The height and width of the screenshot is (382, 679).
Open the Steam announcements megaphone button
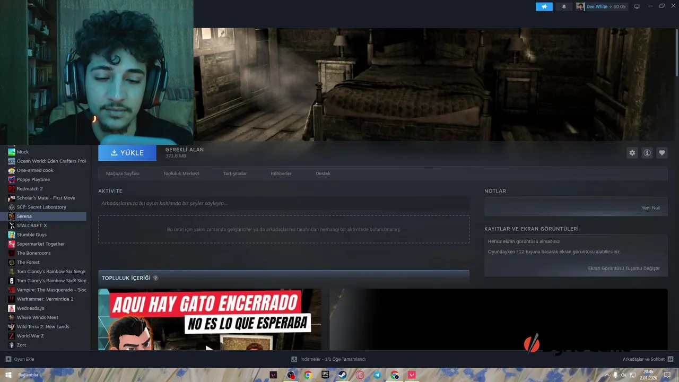point(544,6)
